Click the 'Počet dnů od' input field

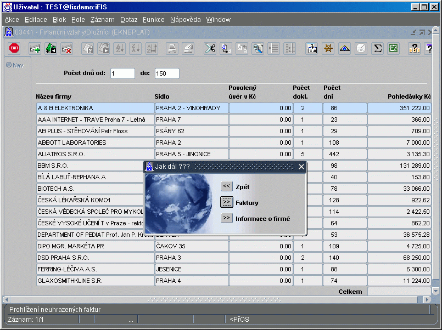pos(122,73)
